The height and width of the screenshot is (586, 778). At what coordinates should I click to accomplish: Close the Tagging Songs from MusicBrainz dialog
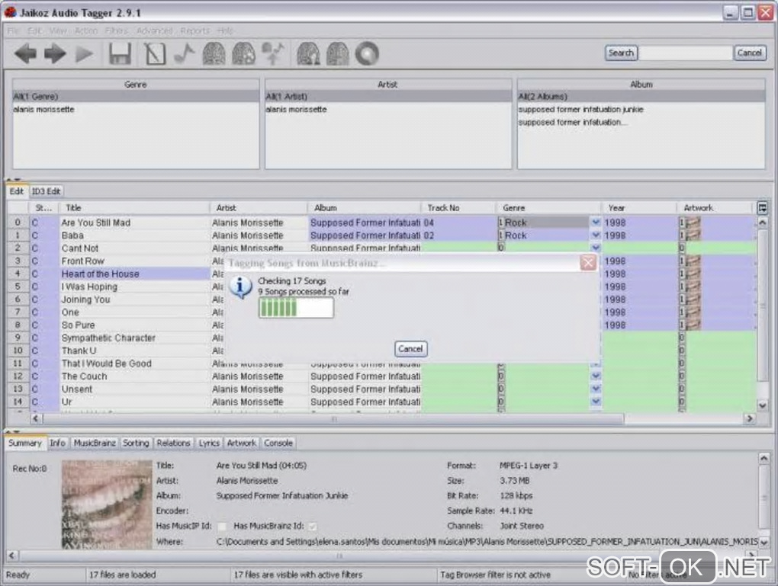(588, 262)
